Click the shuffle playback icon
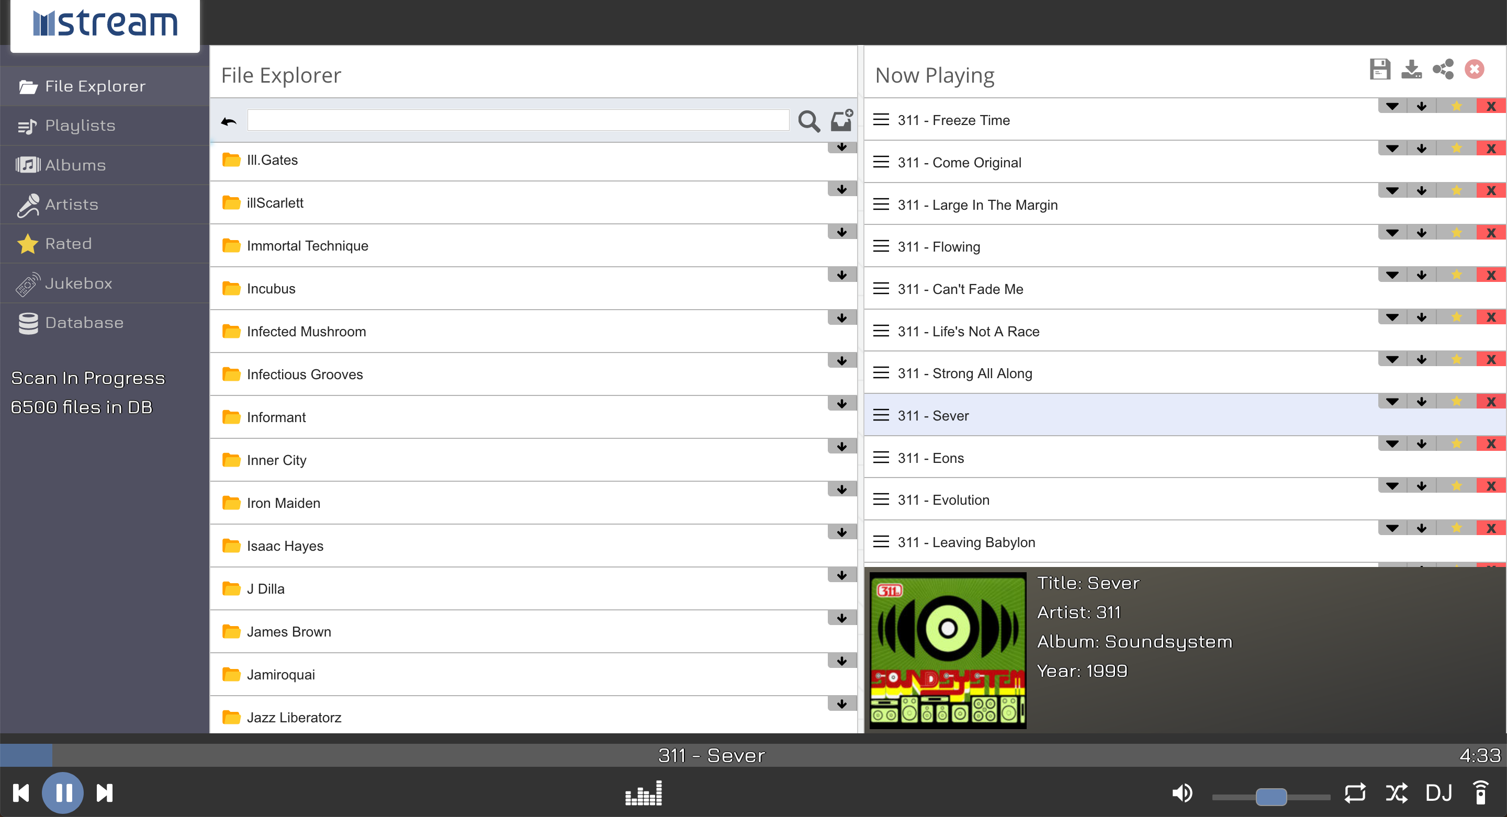 click(1400, 792)
